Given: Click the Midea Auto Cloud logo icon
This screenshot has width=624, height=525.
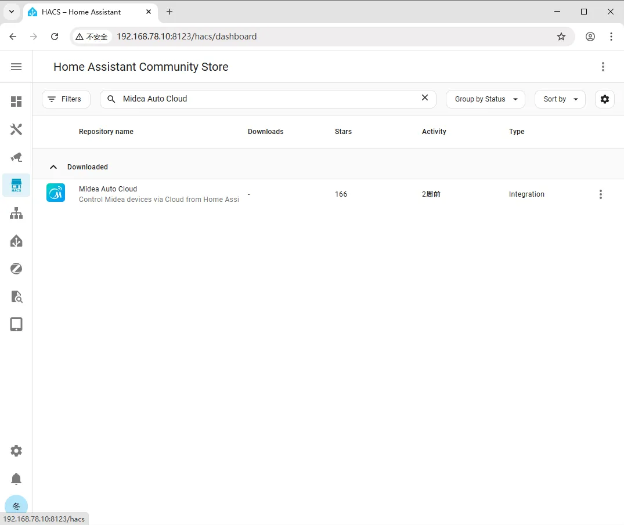Looking at the screenshot, I should [x=56, y=193].
